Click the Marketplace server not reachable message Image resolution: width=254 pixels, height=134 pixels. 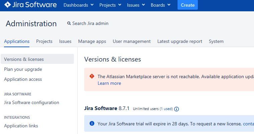[175, 76]
